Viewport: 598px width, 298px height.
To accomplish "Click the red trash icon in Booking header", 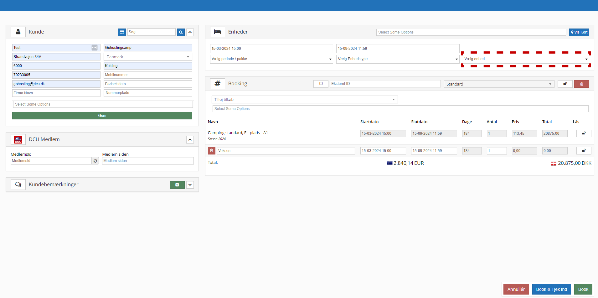I will coord(581,84).
